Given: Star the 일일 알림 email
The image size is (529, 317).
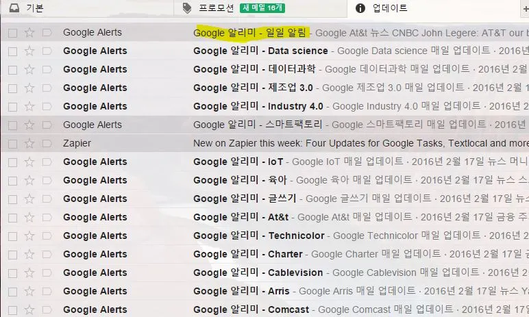Looking at the screenshot, I should [x=29, y=32].
